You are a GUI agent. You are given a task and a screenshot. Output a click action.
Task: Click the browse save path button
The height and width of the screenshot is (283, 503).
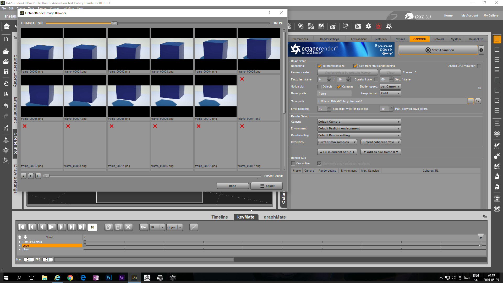pos(471,101)
